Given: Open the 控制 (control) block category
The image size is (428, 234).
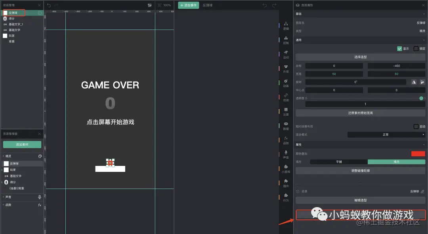Looking at the screenshot, I should tap(286, 40).
